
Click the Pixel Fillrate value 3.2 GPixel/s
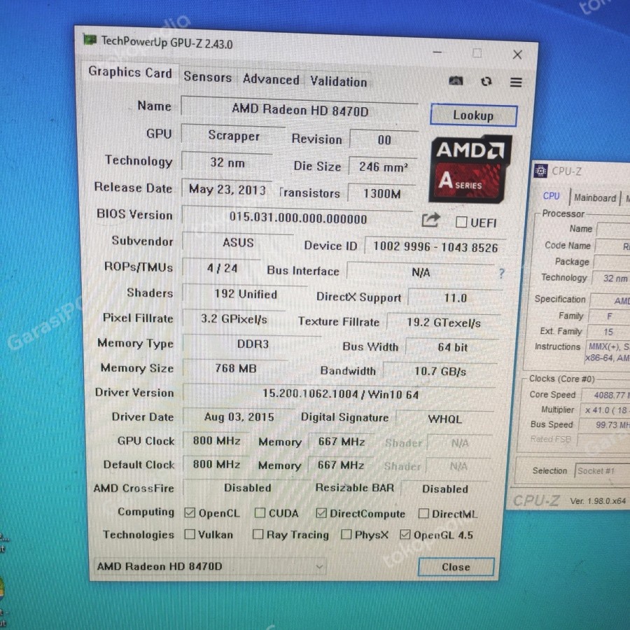[x=234, y=319]
